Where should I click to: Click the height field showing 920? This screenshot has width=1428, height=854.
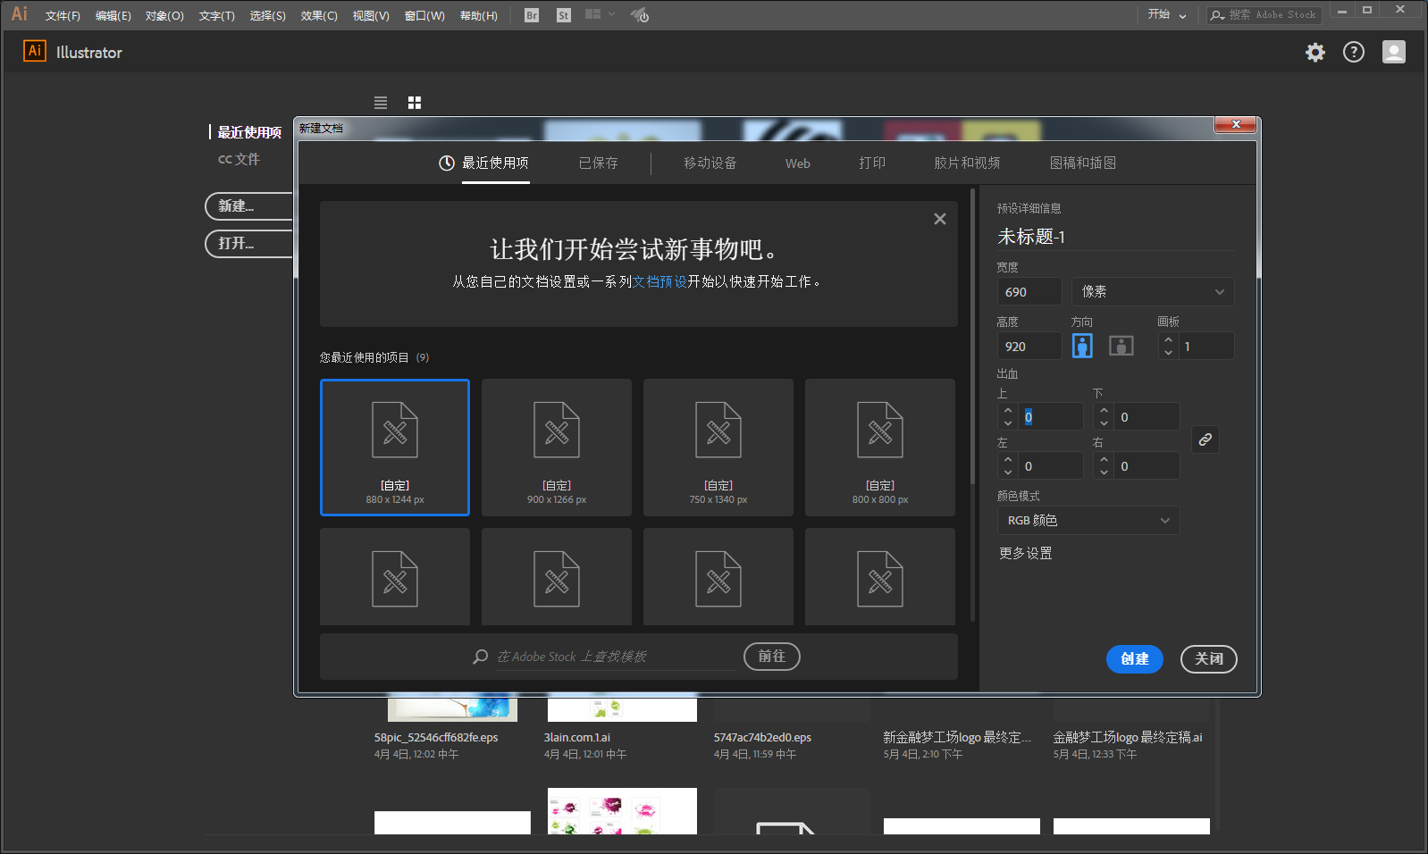(1029, 347)
